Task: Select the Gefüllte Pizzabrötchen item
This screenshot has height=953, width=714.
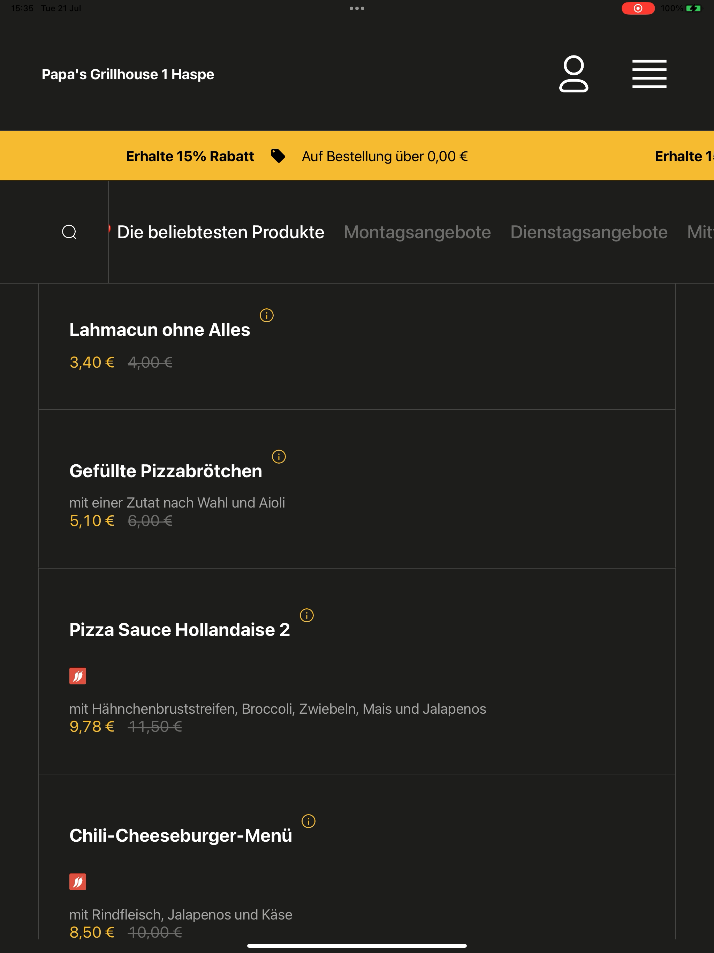Action: pyautogui.click(x=357, y=489)
